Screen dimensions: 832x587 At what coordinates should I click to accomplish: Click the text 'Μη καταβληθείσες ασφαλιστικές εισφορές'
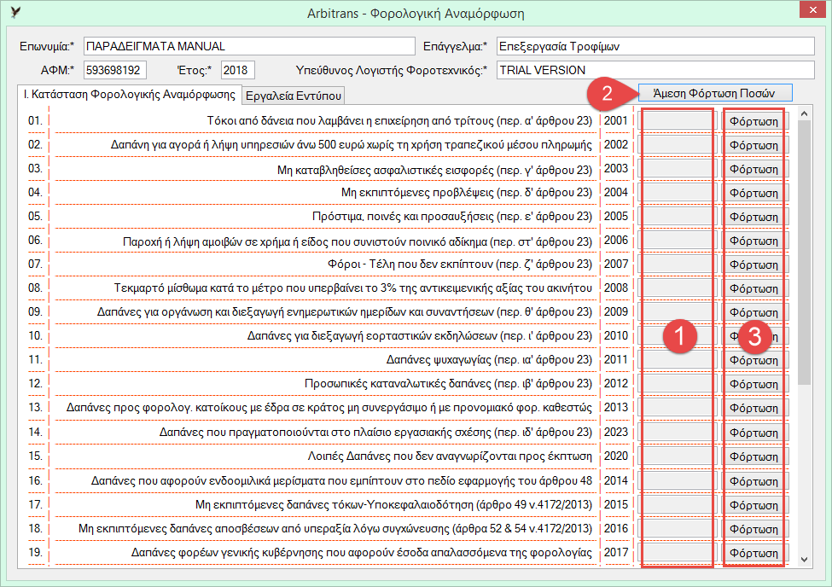click(x=385, y=169)
